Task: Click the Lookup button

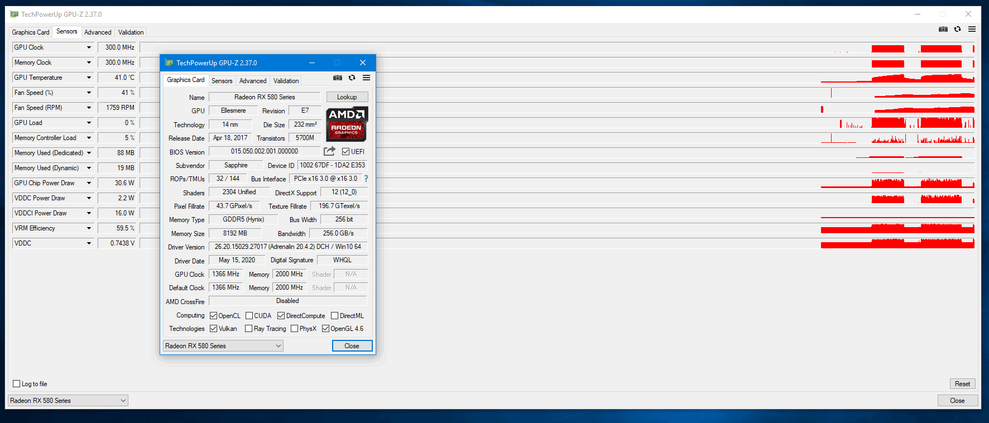Action: pos(347,97)
